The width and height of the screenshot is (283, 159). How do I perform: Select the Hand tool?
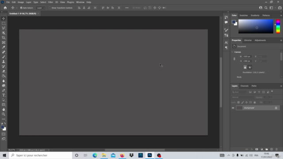click(x=4, y=110)
